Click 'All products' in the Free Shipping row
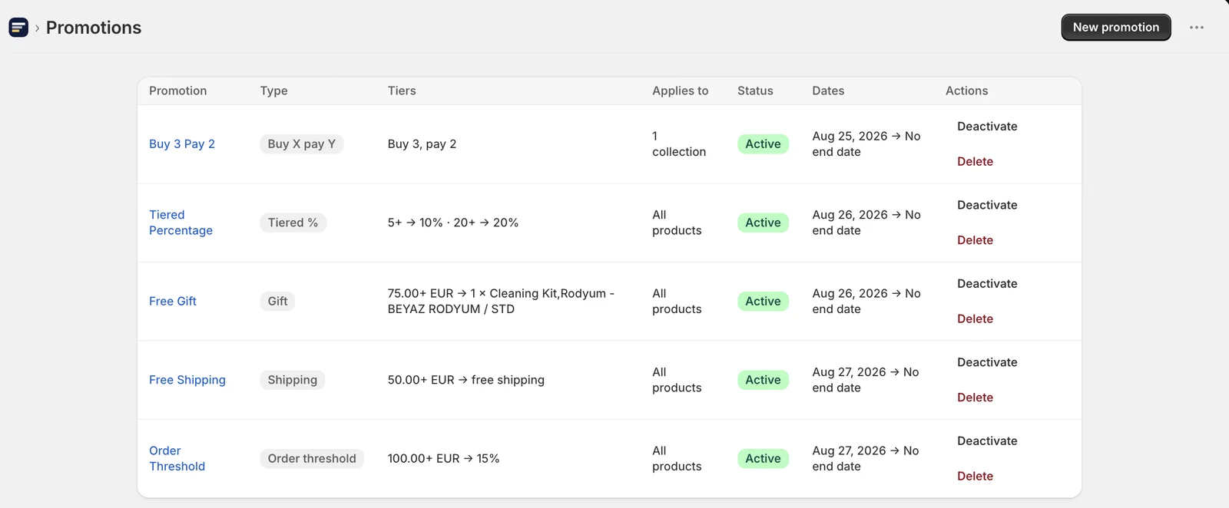 pos(677,380)
